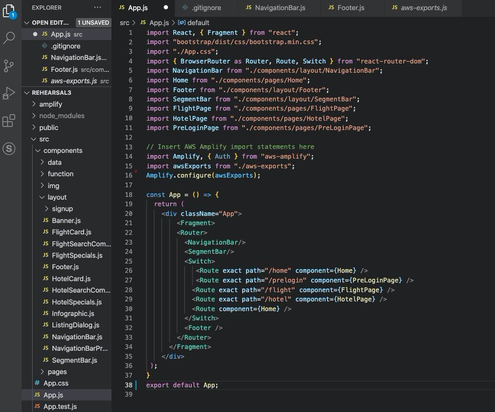Click the circled S icon in activity bar
This screenshot has height=412, width=495.
(9, 148)
